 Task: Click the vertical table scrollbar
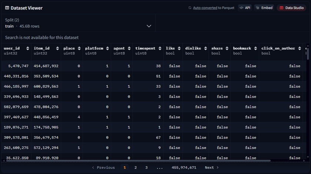(308, 54)
